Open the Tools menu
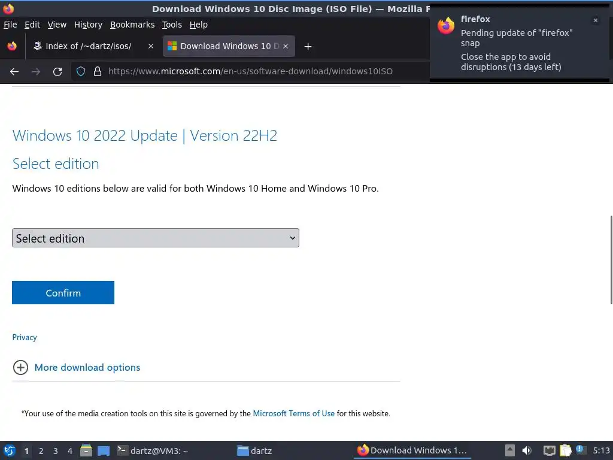Viewport: 613px width, 460px height. tap(172, 25)
